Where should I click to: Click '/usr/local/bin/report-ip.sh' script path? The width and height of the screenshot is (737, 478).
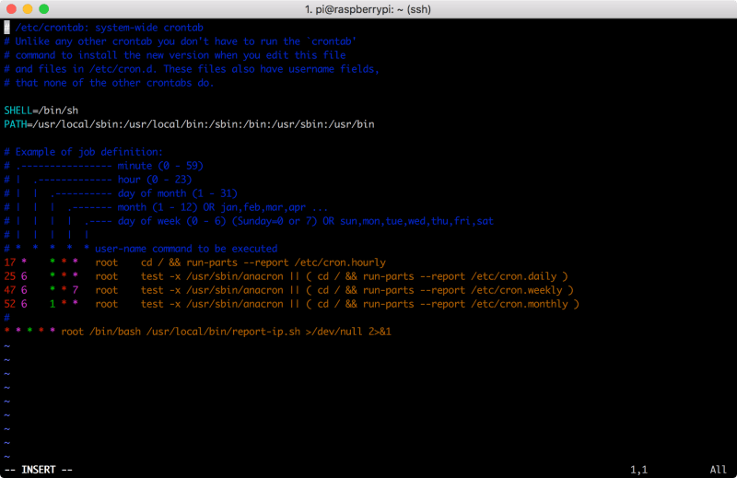coord(223,332)
